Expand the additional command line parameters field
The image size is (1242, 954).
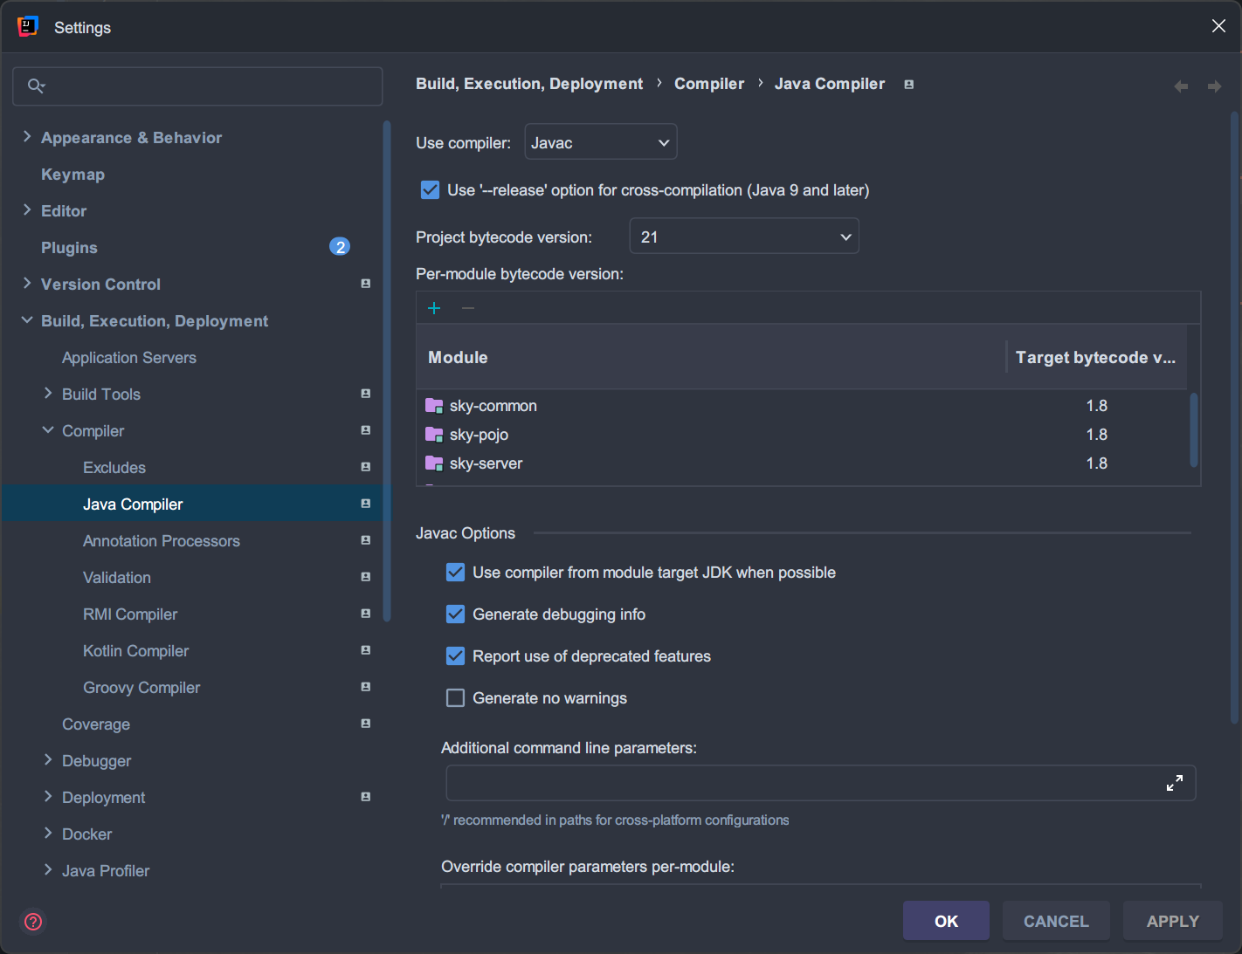[x=1174, y=783]
